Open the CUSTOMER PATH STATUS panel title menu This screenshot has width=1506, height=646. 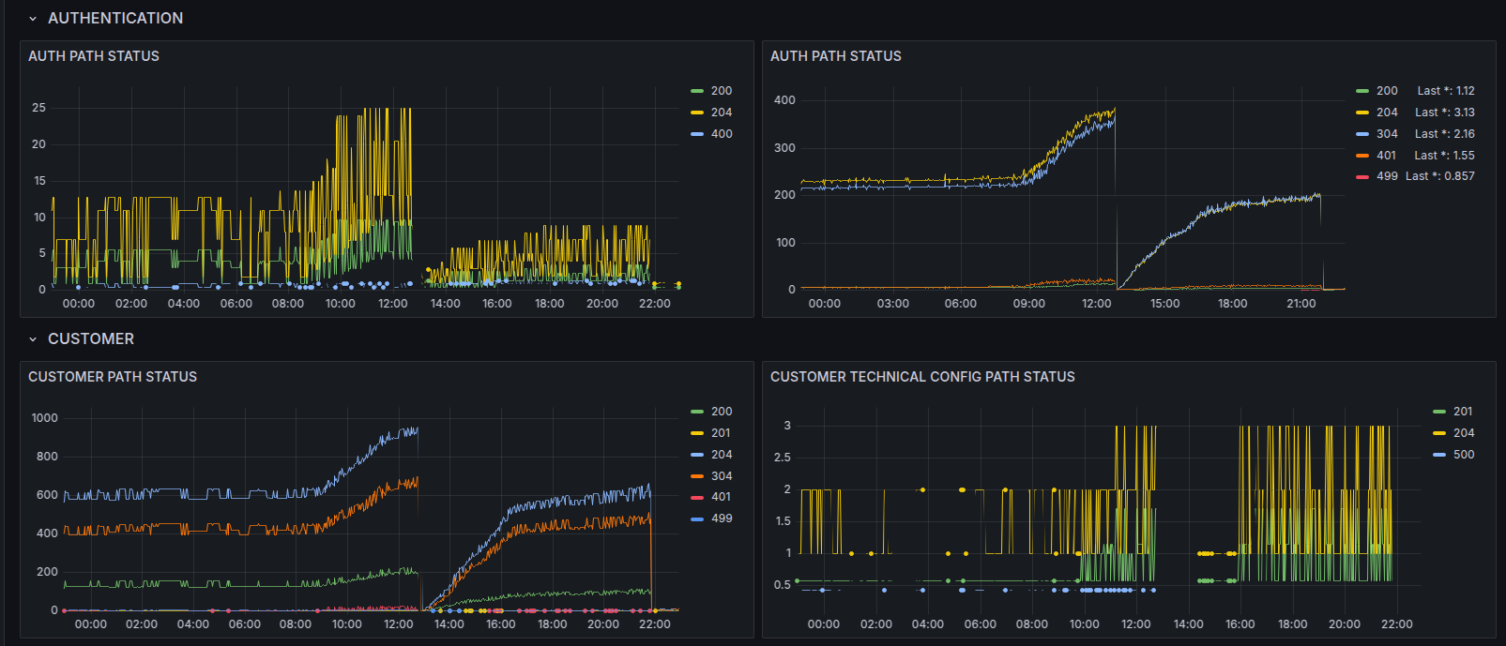(x=113, y=377)
